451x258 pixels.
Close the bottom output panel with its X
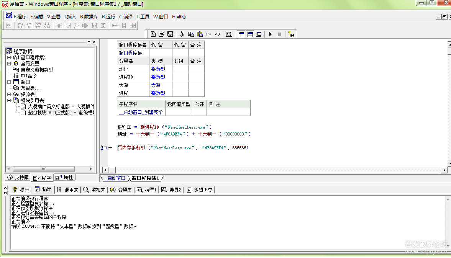[x=5, y=188]
